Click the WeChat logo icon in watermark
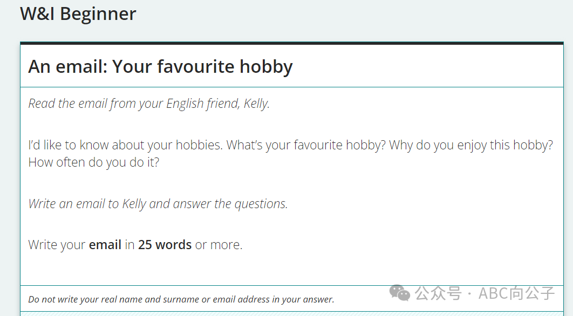 coord(399,293)
